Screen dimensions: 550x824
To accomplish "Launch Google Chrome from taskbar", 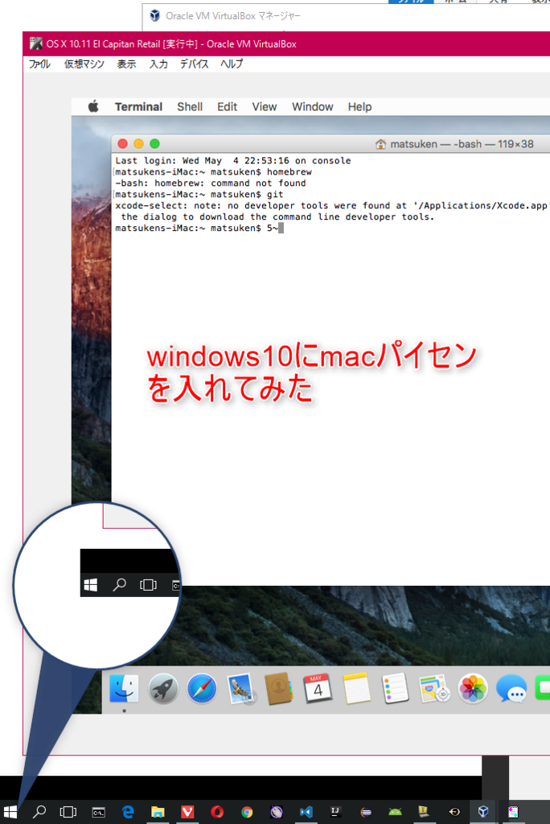I will tap(247, 812).
